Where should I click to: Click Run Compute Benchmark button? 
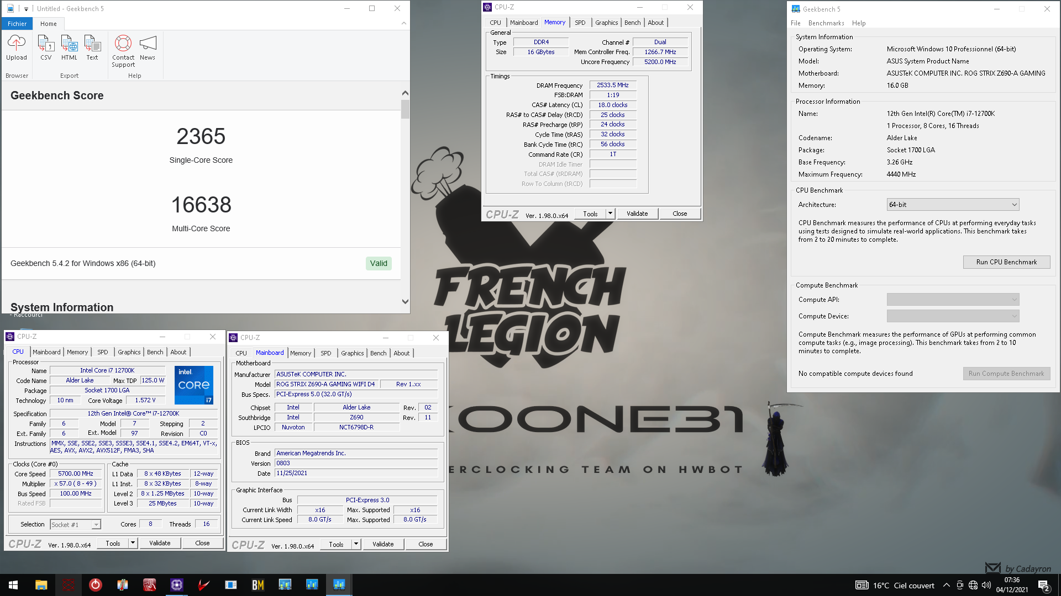pos(1006,374)
